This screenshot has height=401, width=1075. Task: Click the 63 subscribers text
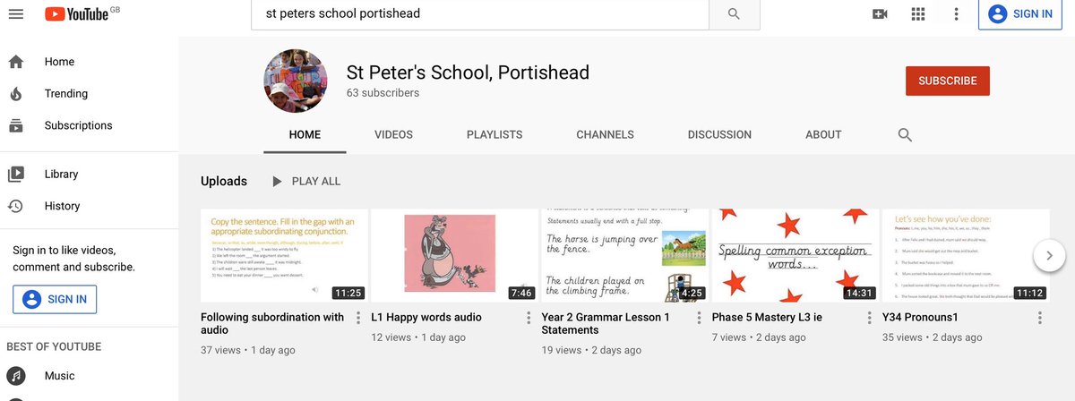coord(383,93)
